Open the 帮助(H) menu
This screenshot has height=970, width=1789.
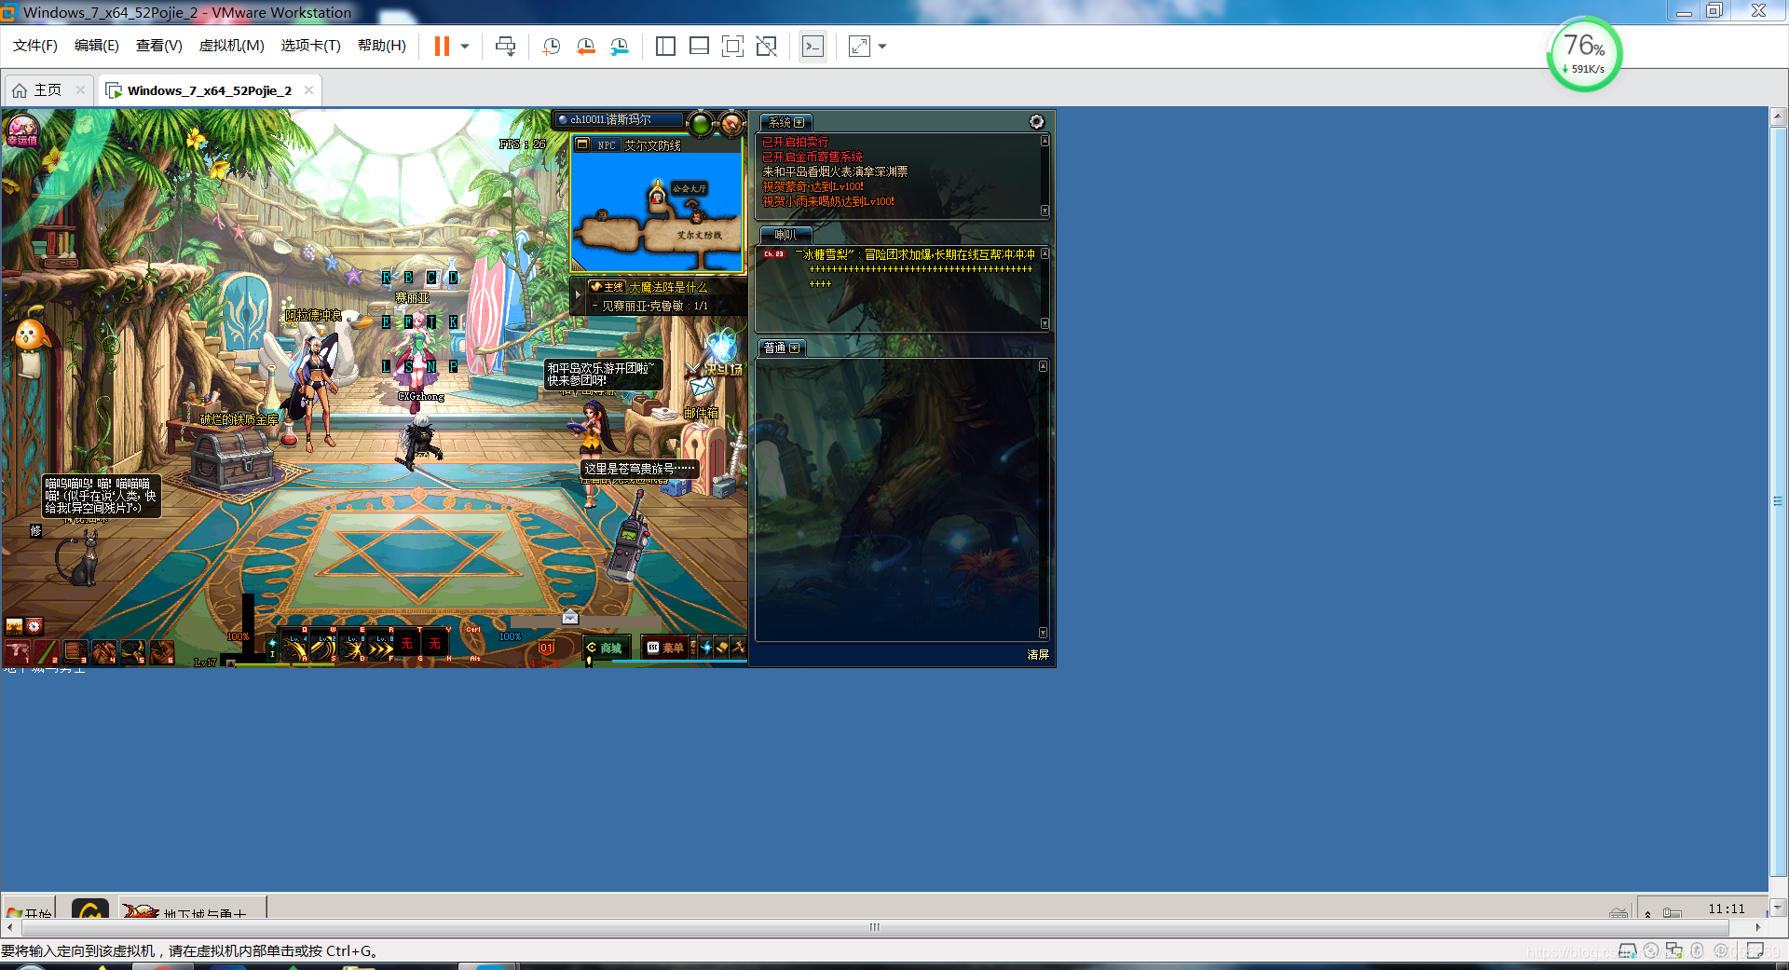coord(382,46)
